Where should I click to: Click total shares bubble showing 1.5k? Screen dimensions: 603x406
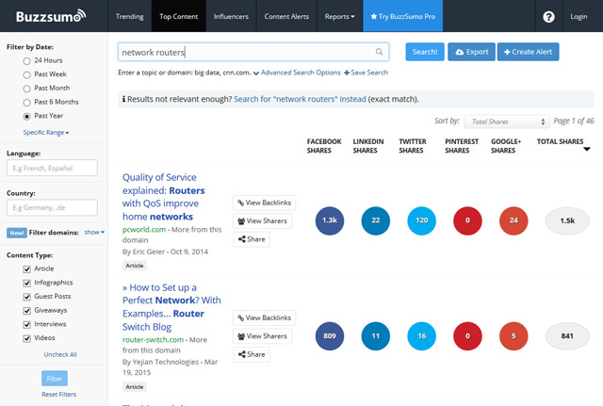pyautogui.click(x=567, y=220)
